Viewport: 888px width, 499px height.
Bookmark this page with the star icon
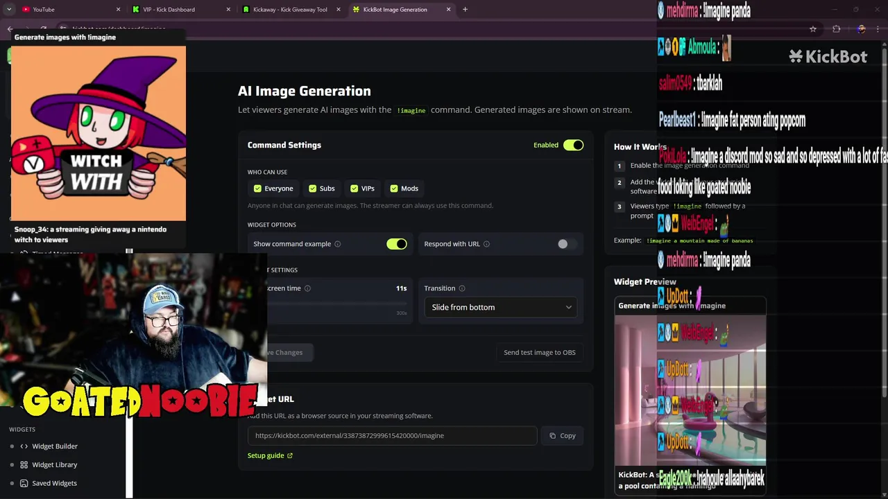(813, 29)
